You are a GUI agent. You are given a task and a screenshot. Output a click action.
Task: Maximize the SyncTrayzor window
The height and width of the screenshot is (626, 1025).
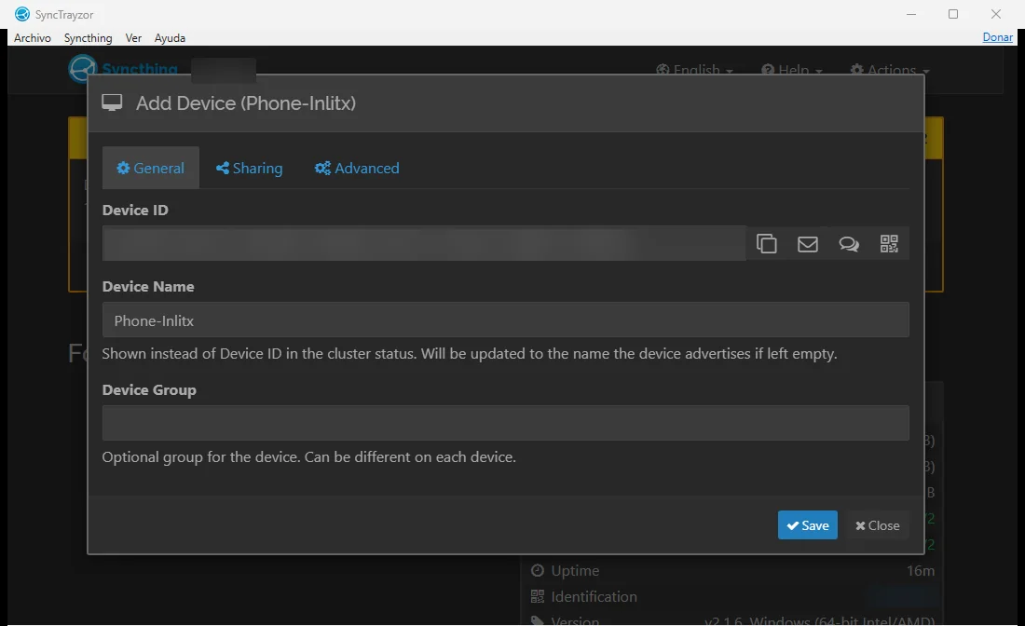pyautogui.click(x=953, y=14)
